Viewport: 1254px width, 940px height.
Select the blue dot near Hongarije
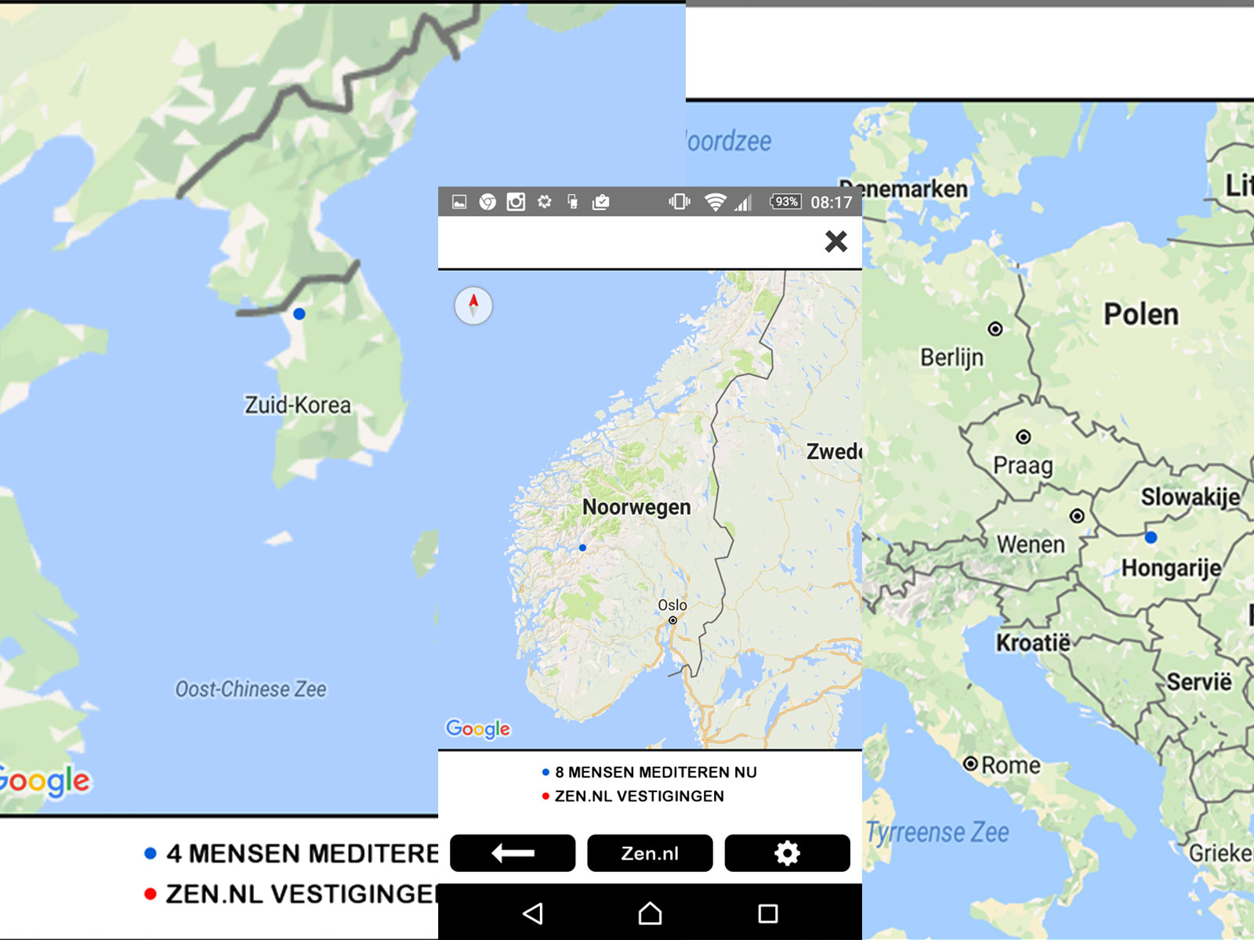tap(1151, 537)
